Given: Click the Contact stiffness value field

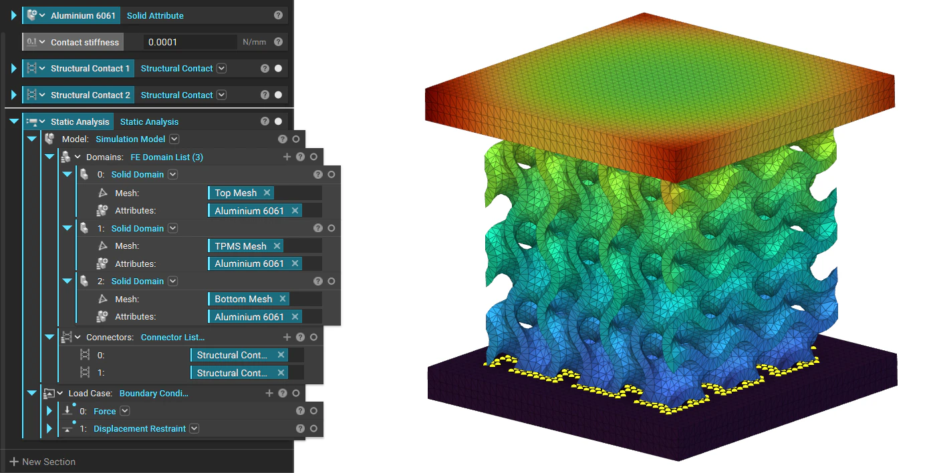Looking at the screenshot, I should tap(190, 42).
